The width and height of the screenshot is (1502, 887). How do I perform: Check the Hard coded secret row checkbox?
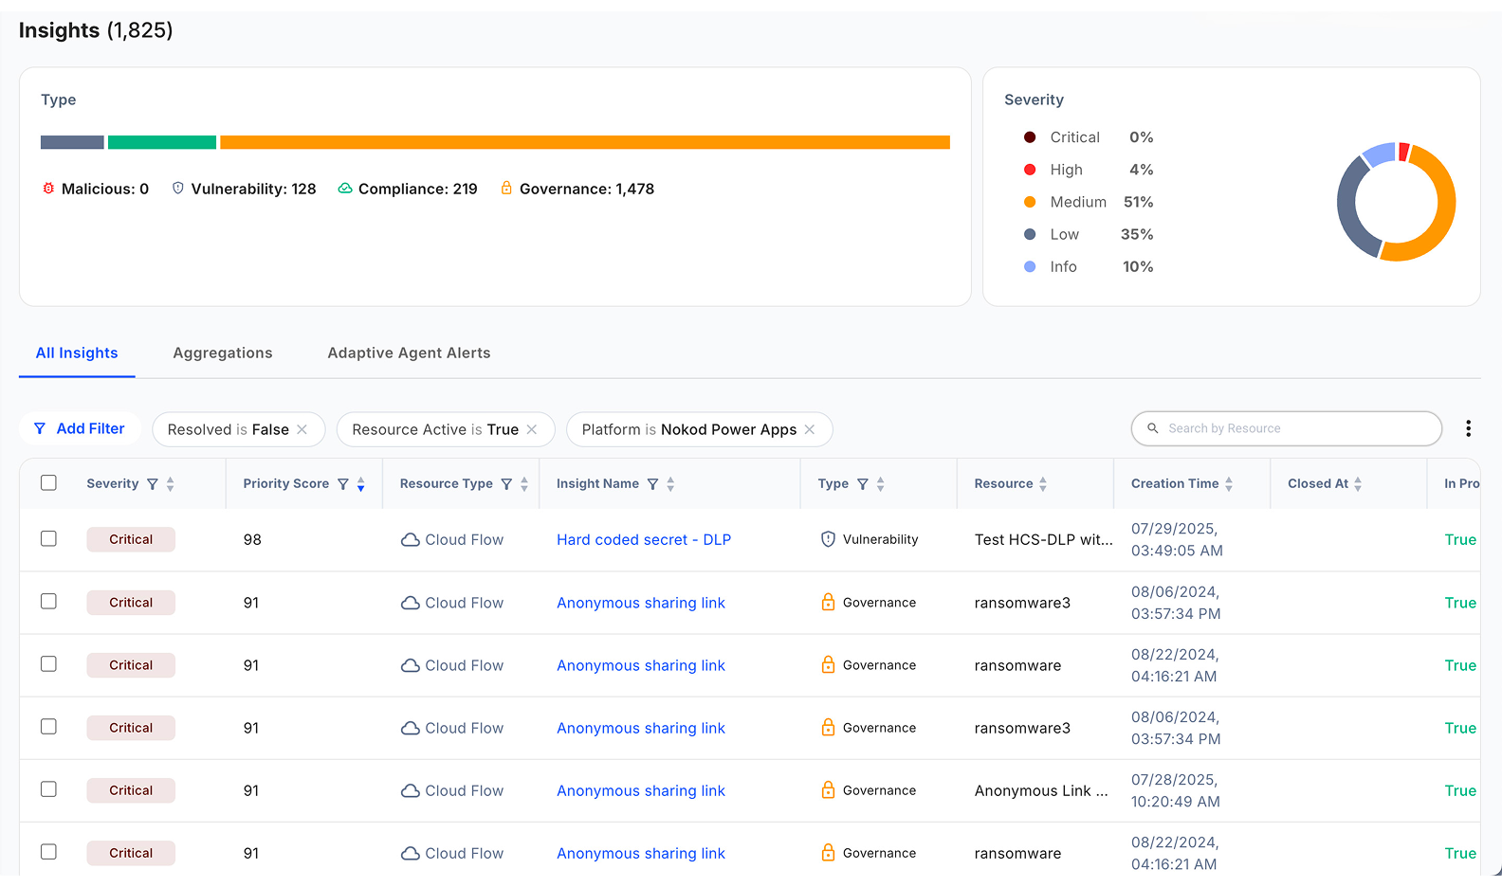[49, 538]
